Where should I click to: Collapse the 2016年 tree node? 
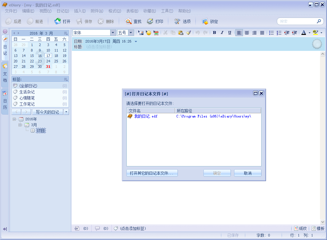[x=14, y=119]
